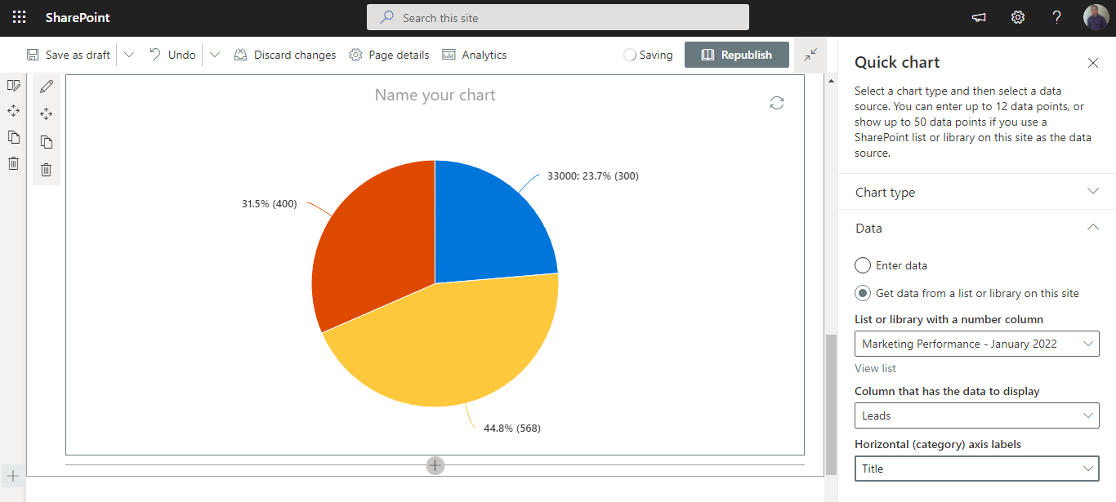Open the View list link
Viewport: 1116px width, 502px height.
coord(875,368)
